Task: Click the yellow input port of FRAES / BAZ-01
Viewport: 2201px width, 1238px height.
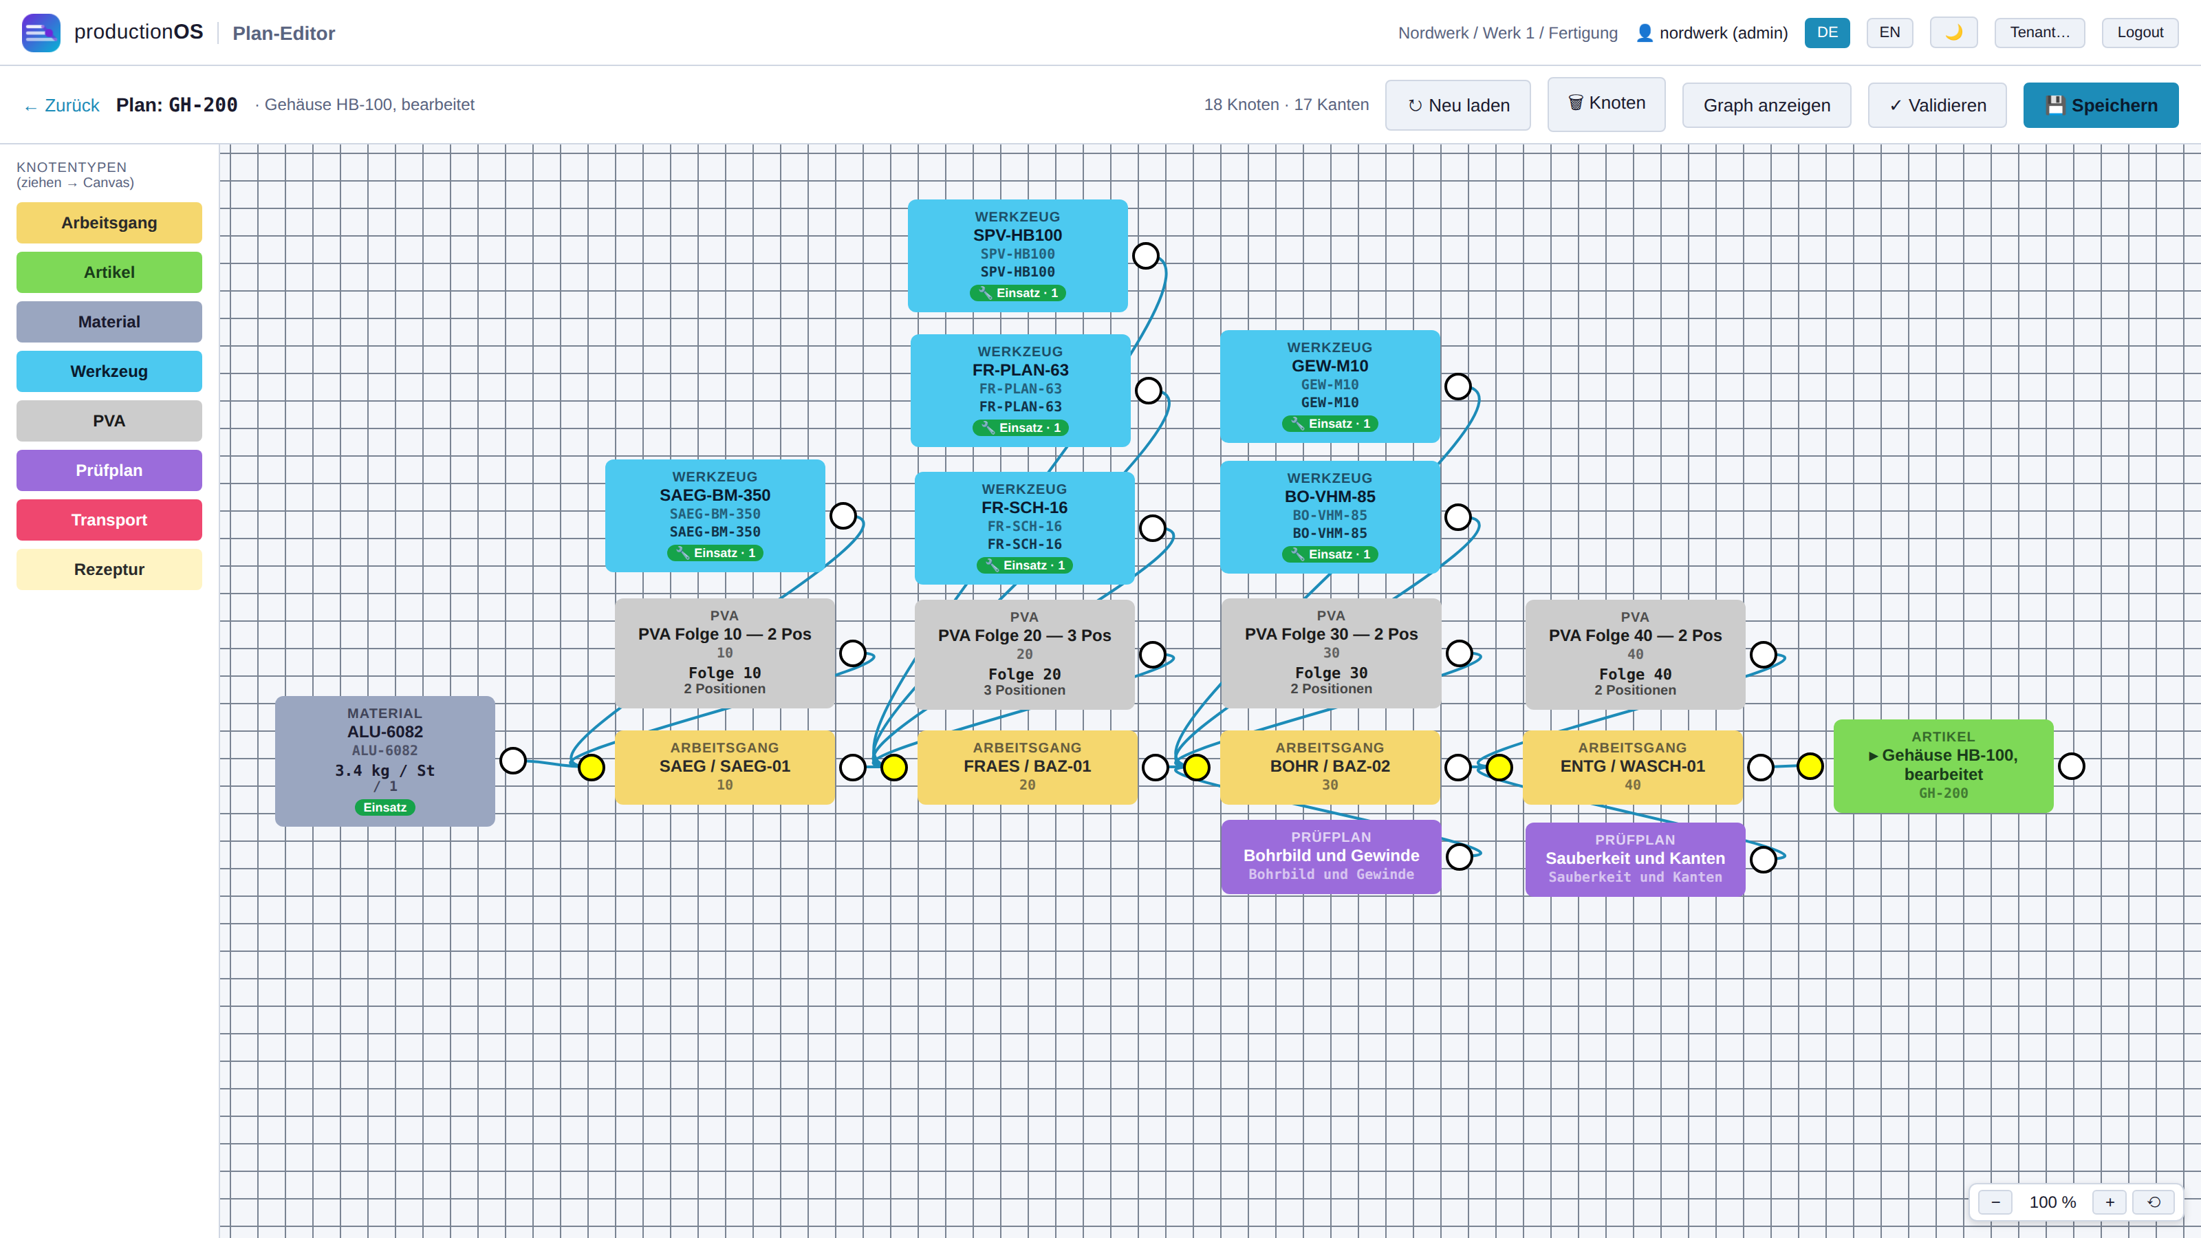Action: click(893, 768)
